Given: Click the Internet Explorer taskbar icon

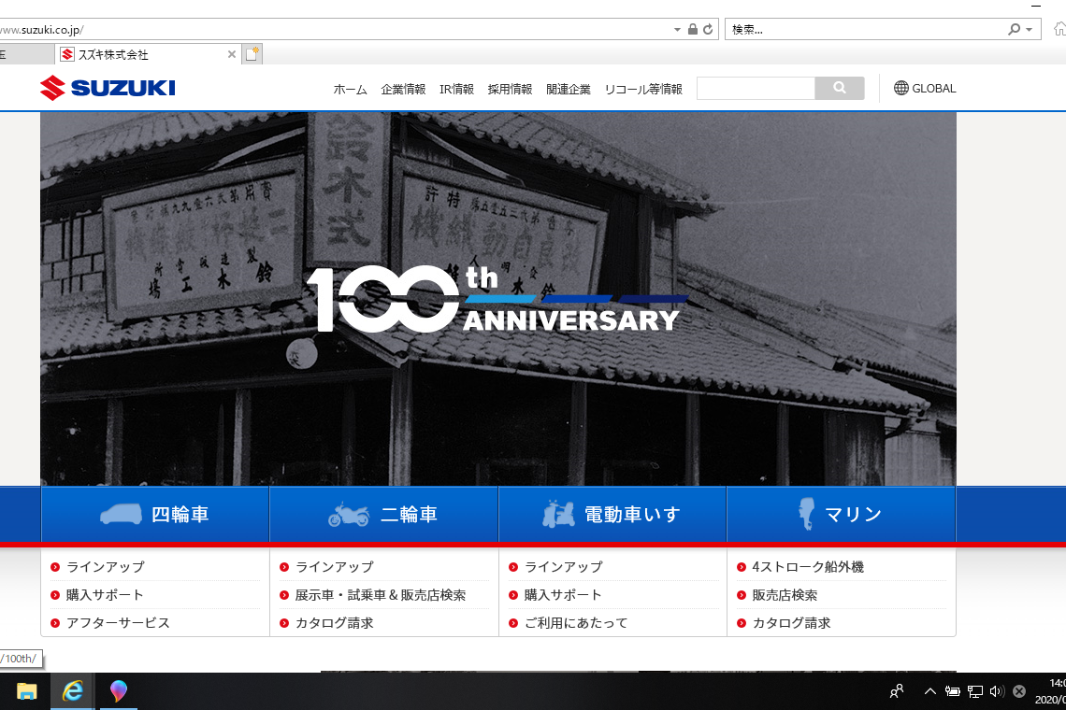Looking at the screenshot, I should pyautogui.click(x=72, y=691).
